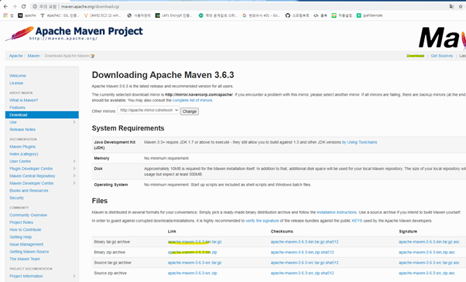Click the 'Apache Maven Project' banner title
Viewport: 466px width, 282px height.
point(89,31)
